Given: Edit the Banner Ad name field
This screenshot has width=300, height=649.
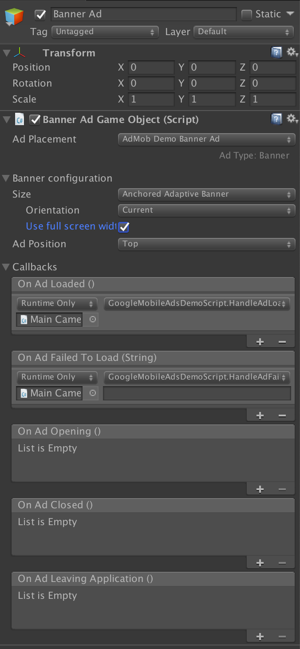Looking at the screenshot, I should point(143,14).
